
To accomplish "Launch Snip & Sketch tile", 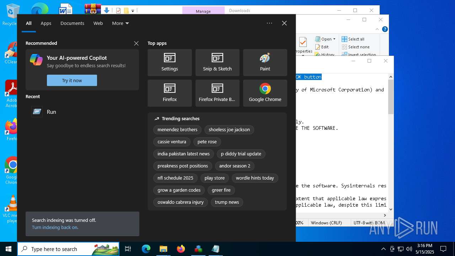I will (x=217, y=63).
